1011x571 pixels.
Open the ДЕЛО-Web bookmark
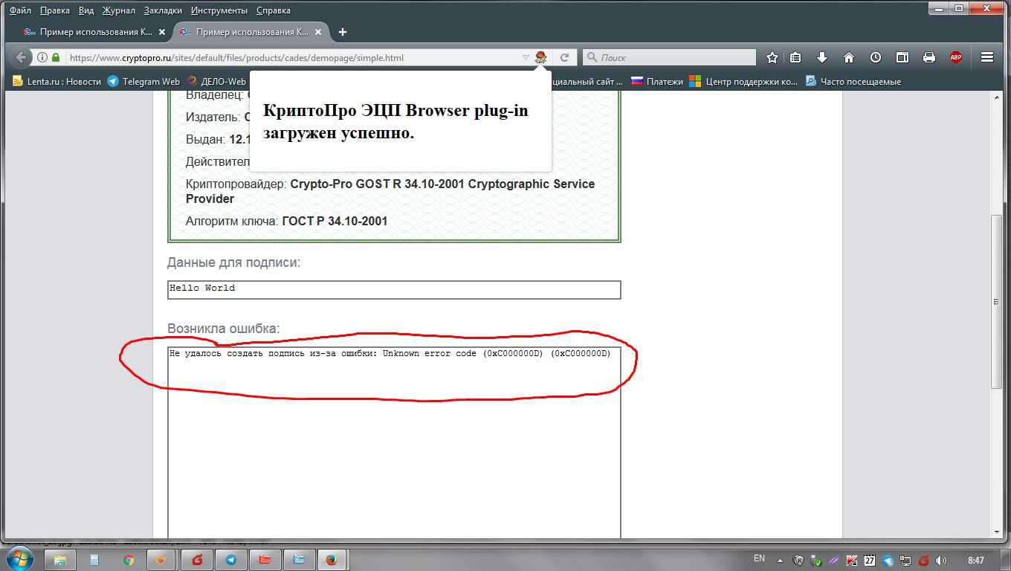pyautogui.click(x=216, y=82)
